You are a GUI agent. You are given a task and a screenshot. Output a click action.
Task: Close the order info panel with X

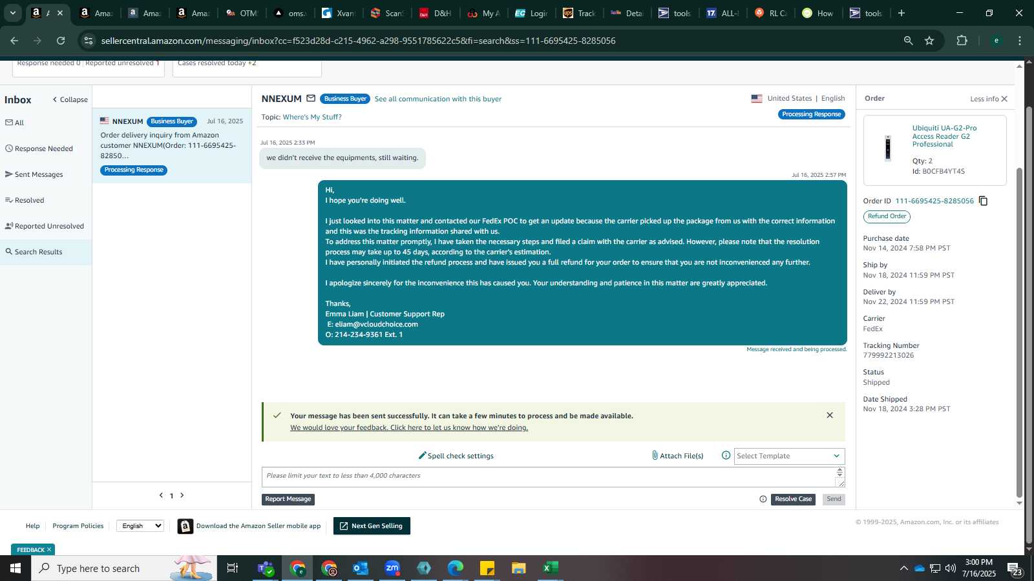click(1004, 99)
